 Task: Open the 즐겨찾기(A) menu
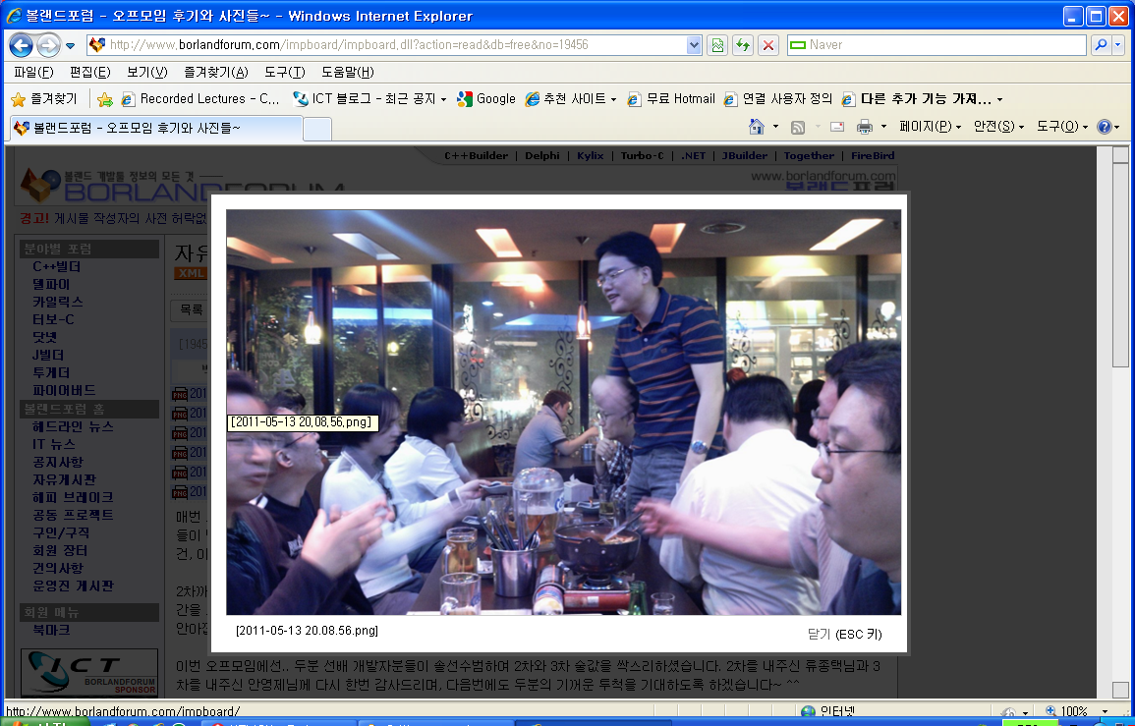(215, 73)
